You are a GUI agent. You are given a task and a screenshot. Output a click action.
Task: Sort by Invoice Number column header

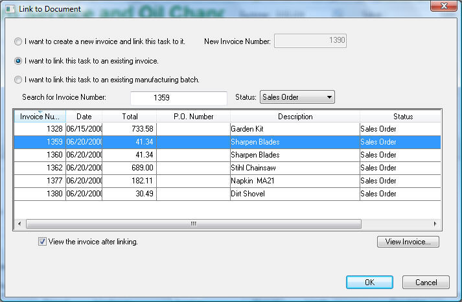(x=40, y=117)
